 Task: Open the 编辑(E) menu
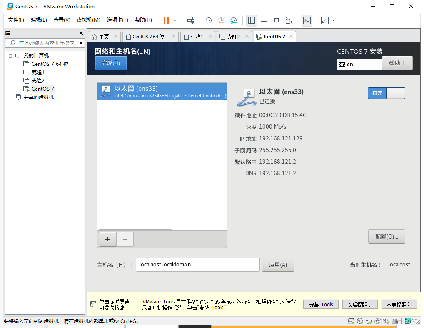tap(39, 20)
